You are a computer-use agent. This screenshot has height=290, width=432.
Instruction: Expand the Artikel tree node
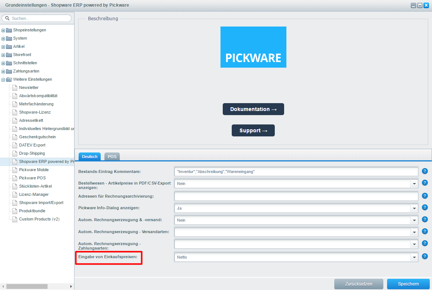tap(3, 47)
